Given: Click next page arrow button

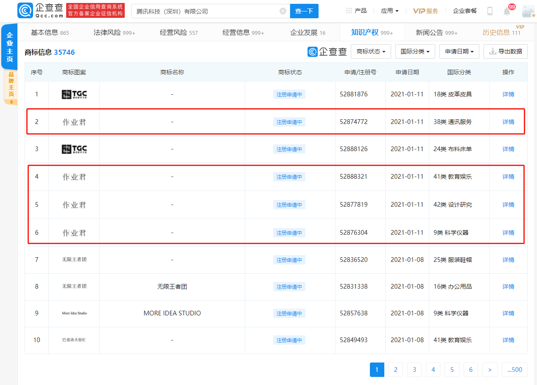Looking at the screenshot, I should (x=490, y=370).
